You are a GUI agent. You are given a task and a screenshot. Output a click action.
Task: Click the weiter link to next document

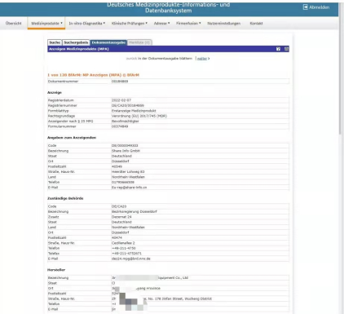click(203, 59)
